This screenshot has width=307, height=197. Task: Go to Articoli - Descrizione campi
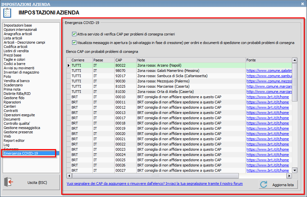25,42
